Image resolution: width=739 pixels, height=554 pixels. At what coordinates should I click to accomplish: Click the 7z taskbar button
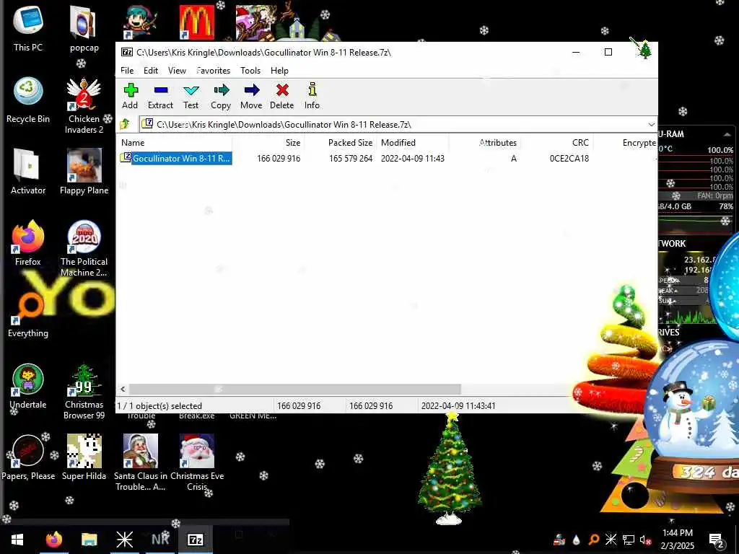pyautogui.click(x=195, y=540)
